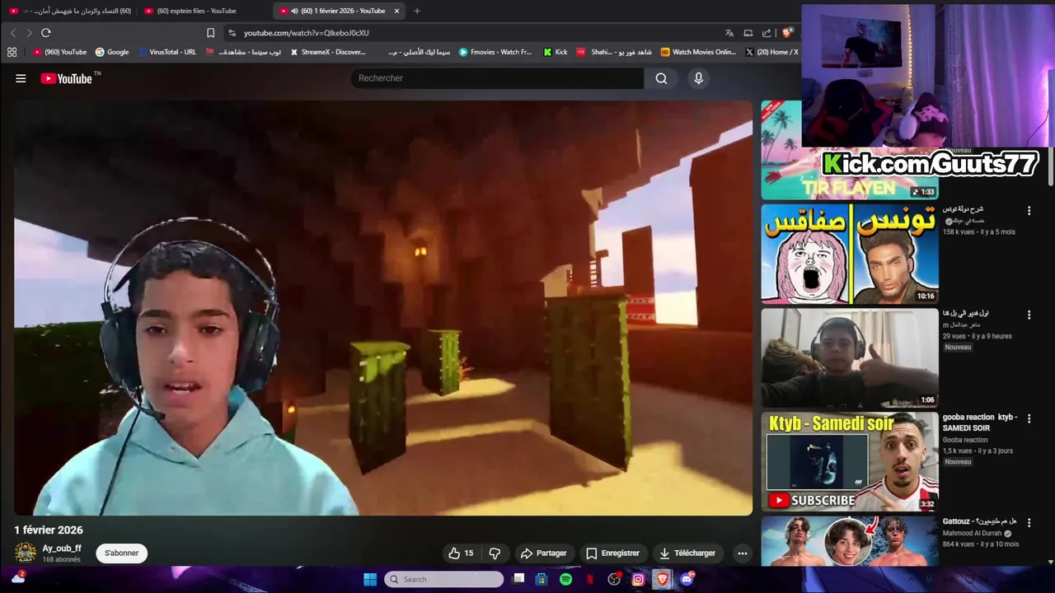Reload the page
This screenshot has width=1055, height=593.
[46, 33]
